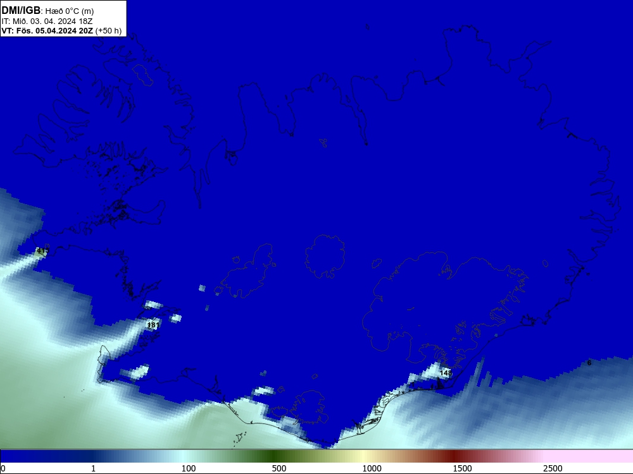The image size is (633, 474).
Task: Click the 6 value on the map
Action: coord(589,363)
